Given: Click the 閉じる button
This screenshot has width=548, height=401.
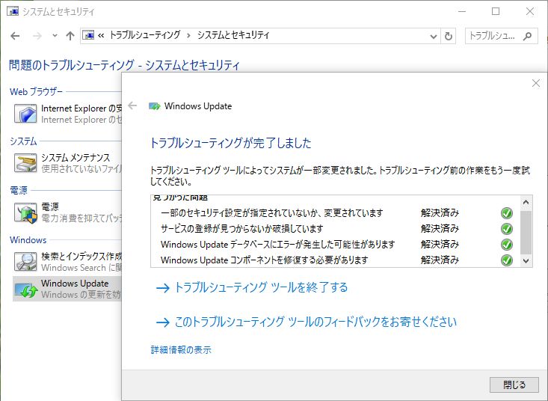Looking at the screenshot, I should click(514, 385).
